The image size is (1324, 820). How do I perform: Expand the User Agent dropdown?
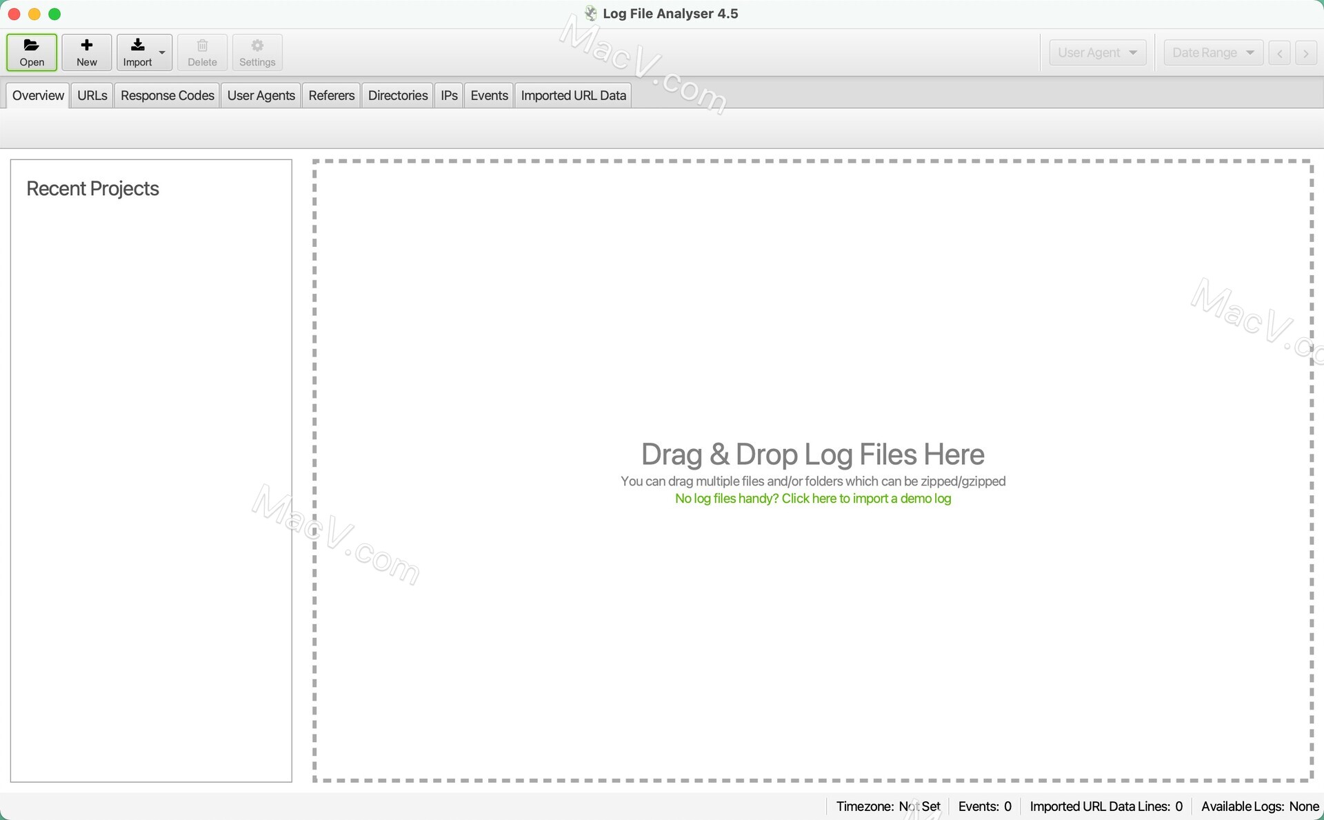tap(1098, 52)
